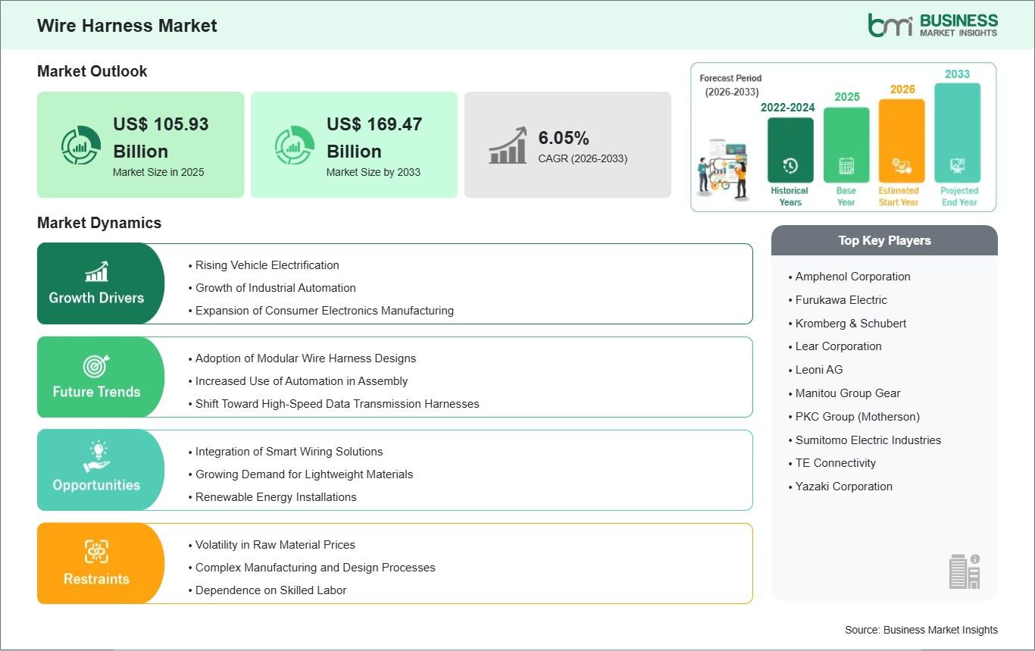Click the Growth Drivers bar chart icon
1035x651 pixels.
click(96, 271)
